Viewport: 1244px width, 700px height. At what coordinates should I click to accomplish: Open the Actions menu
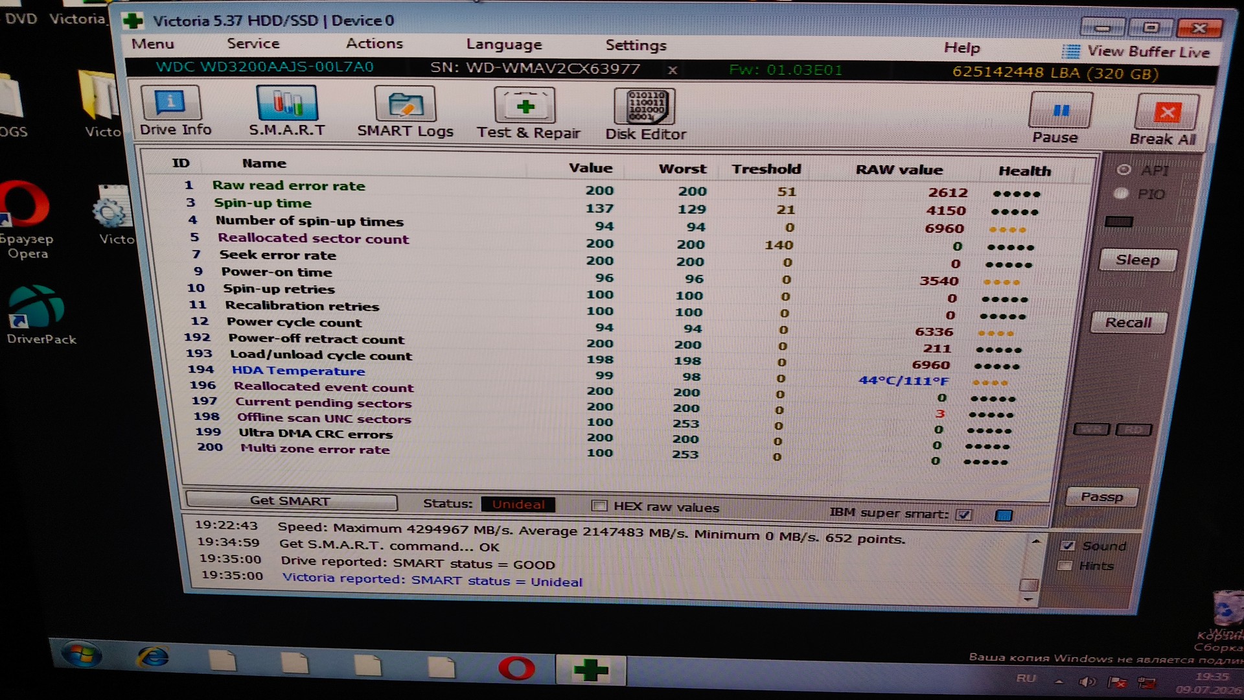(x=374, y=43)
